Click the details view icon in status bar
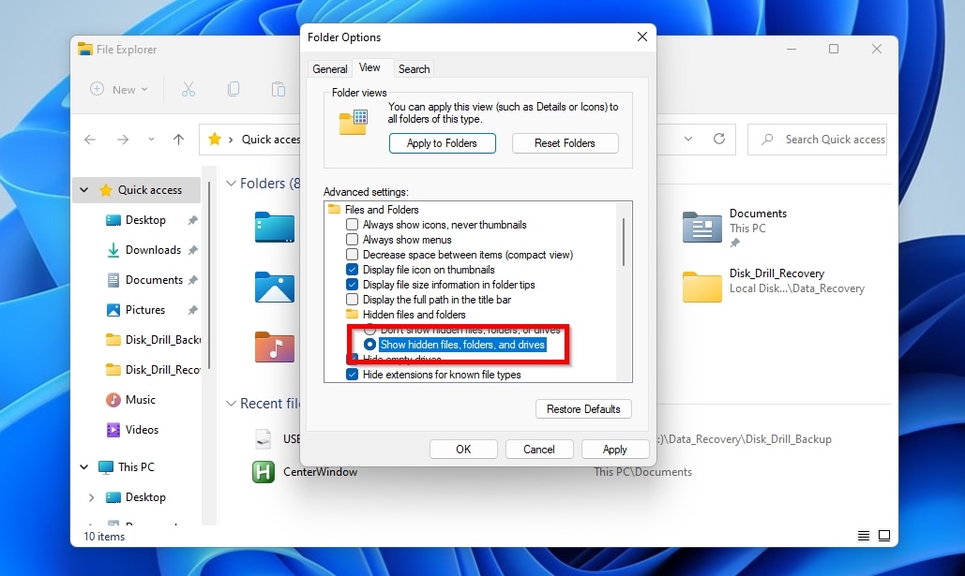The width and height of the screenshot is (965, 576). [862, 535]
